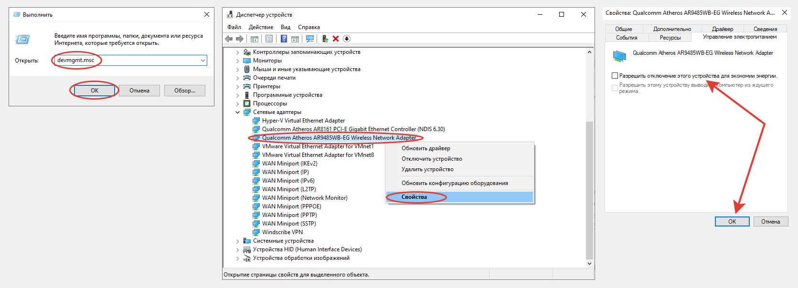798x288 pixels.
Task: Open the Вид menu
Action: pyautogui.click(x=286, y=27)
